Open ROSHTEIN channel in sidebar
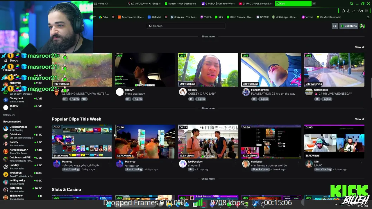Screen dimensions: 372x209 (23, 190)
